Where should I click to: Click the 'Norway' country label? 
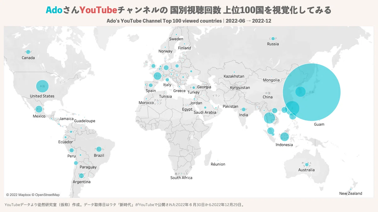point(165,51)
